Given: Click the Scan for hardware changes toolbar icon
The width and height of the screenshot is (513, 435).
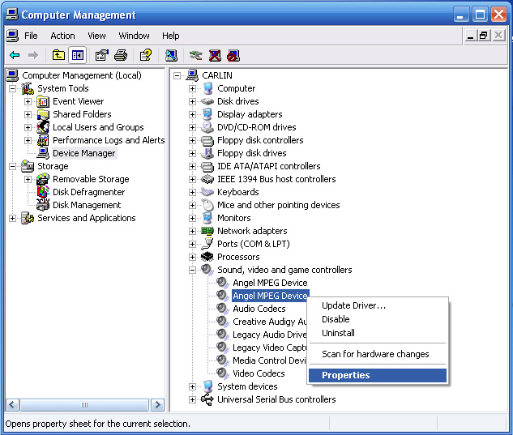Looking at the screenshot, I should 171,55.
